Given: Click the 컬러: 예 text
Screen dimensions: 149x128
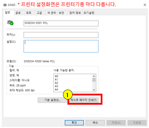Looking at the screenshot, I should [x=14, y=70].
